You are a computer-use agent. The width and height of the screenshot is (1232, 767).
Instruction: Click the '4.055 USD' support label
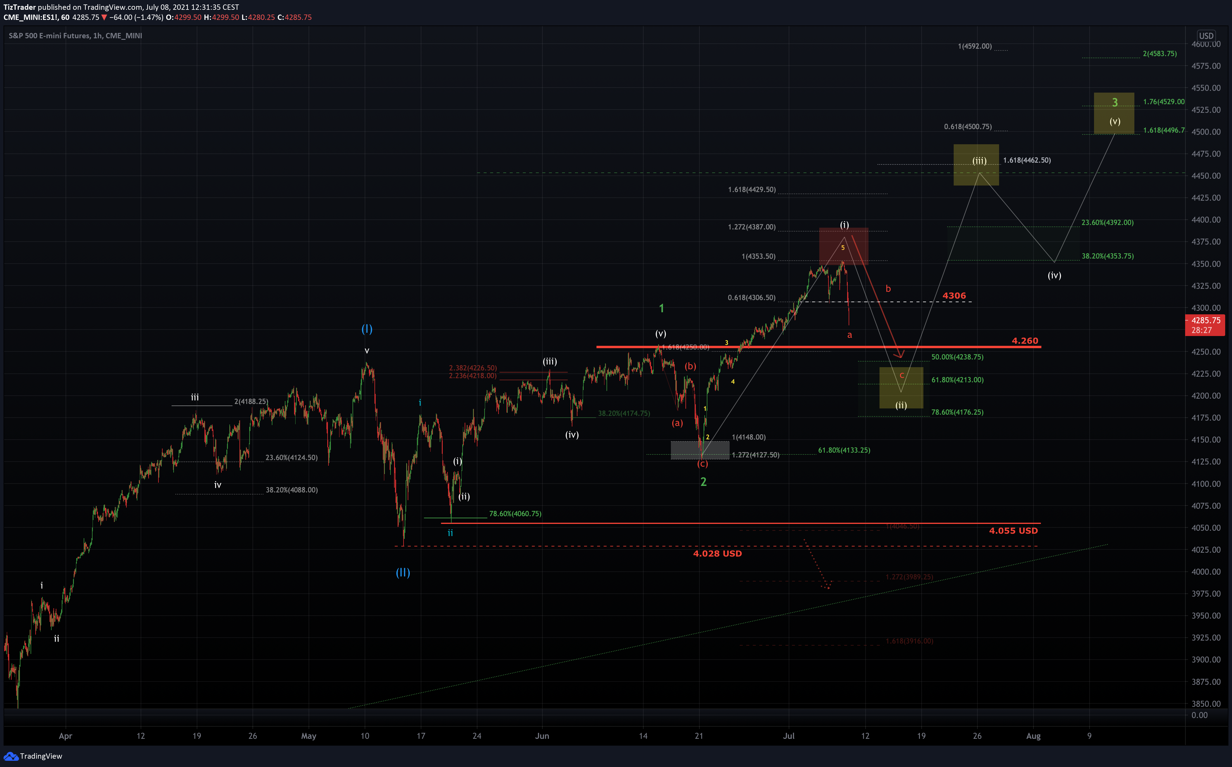(x=1013, y=531)
